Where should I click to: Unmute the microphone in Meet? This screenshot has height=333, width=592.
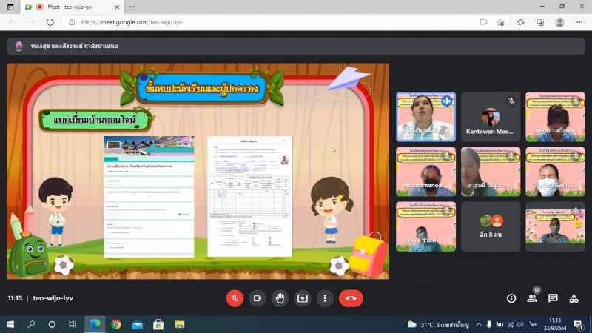[x=235, y=298]
